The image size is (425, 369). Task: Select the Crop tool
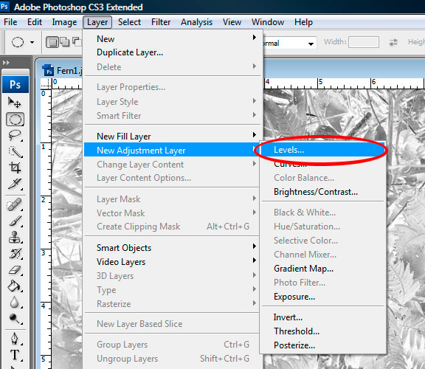[14, 168]
